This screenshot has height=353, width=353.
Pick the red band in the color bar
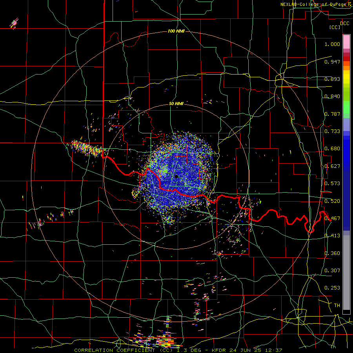point(346,58)
